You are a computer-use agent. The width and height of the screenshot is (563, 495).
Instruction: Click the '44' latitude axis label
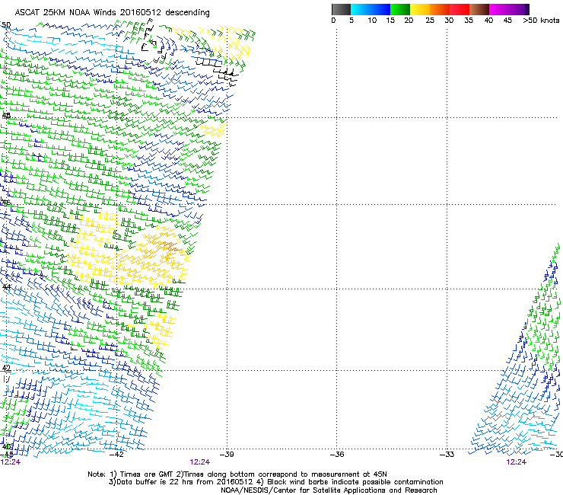point(6,287)
